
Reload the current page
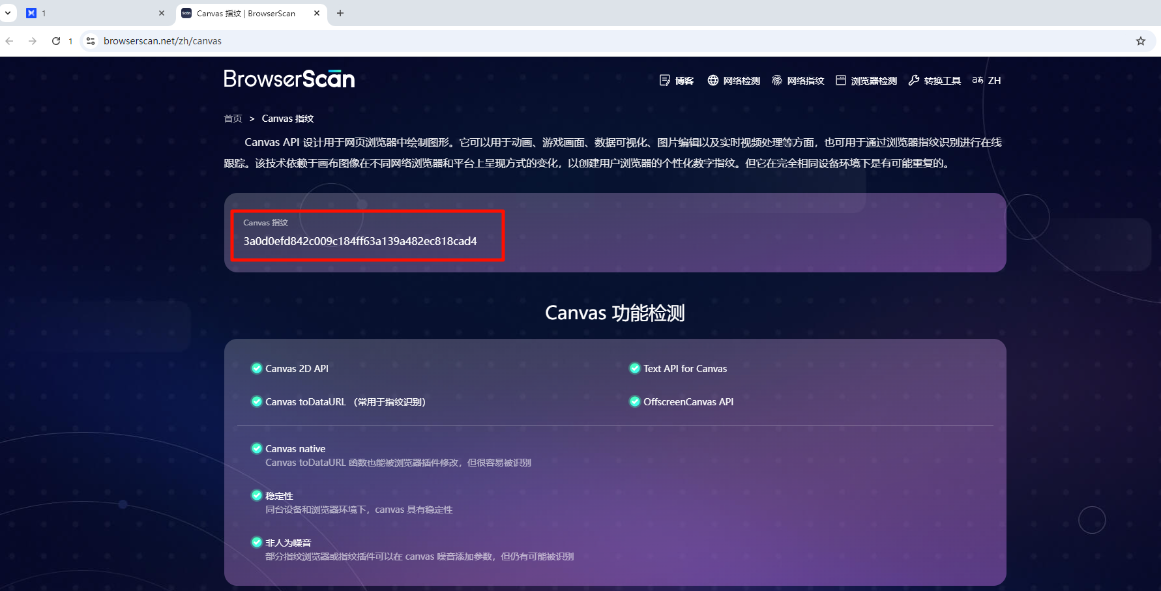[x=56, y=41]
